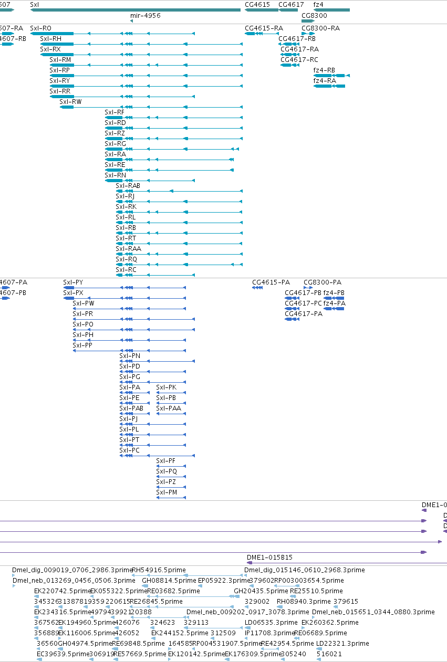
Task: Select transcript fz4-RA
Action: coord(325,81)
